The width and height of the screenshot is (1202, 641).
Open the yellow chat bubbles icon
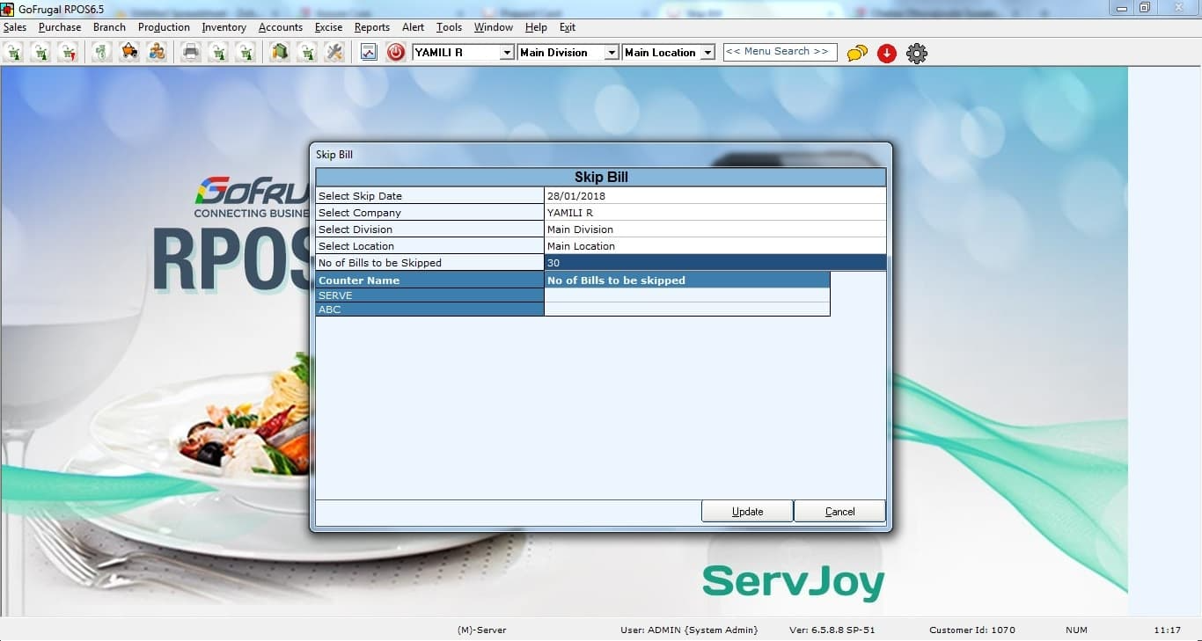pyautogui.click(x=857, y=54)
